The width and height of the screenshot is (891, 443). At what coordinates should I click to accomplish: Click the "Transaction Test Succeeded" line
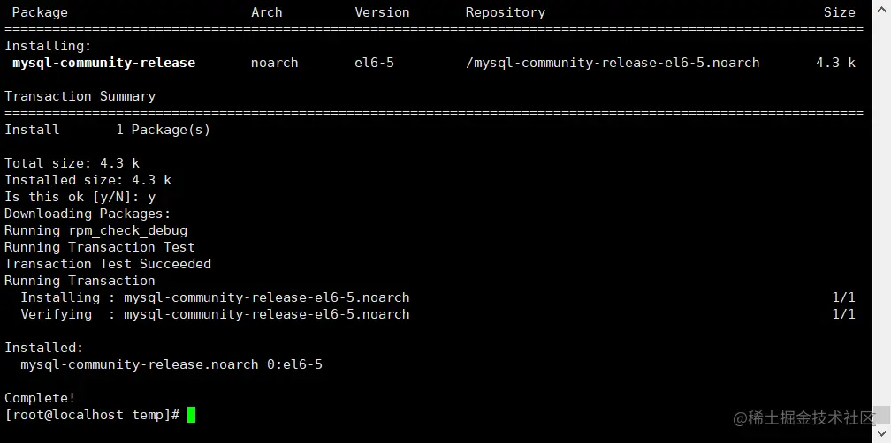pos(108,264)
